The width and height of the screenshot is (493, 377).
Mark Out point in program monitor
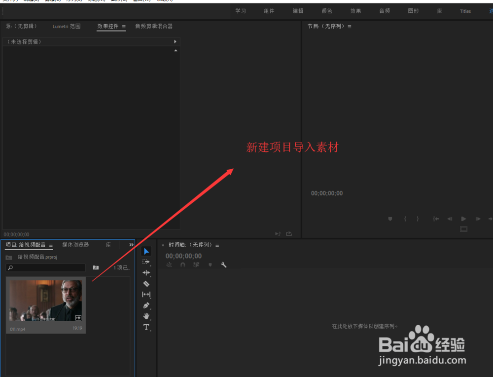click(418, 219)
